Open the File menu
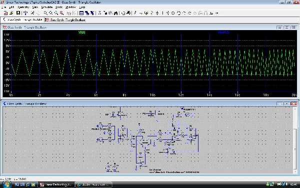The image size is (300, 188). click(x=4, y=7)
